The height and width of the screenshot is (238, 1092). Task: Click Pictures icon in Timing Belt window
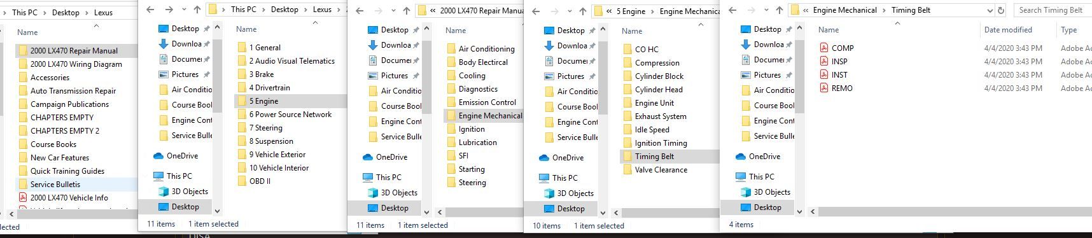pos(746,74)
